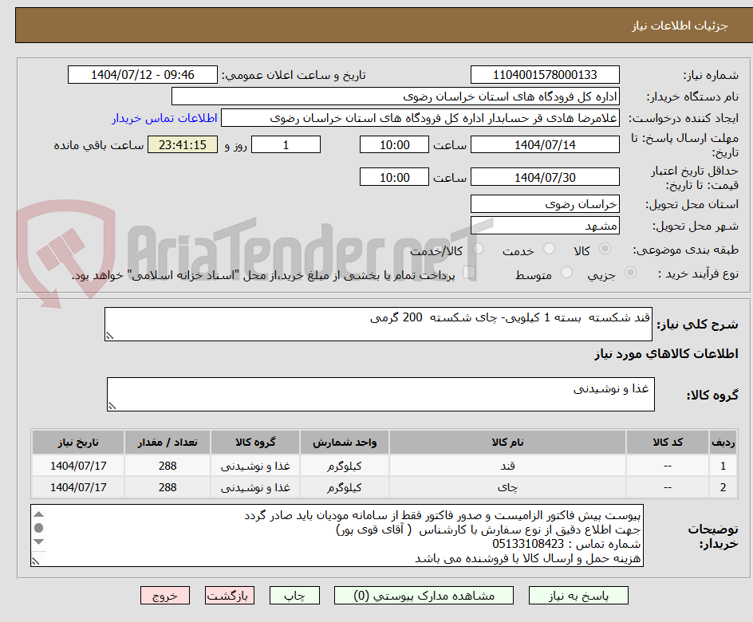Open the غذا و نوشیدنی goods group field

coord(380,392)
